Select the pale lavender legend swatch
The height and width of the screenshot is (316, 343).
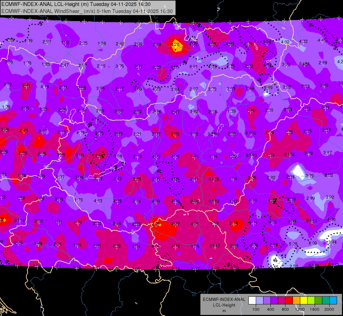click(260, 301)
